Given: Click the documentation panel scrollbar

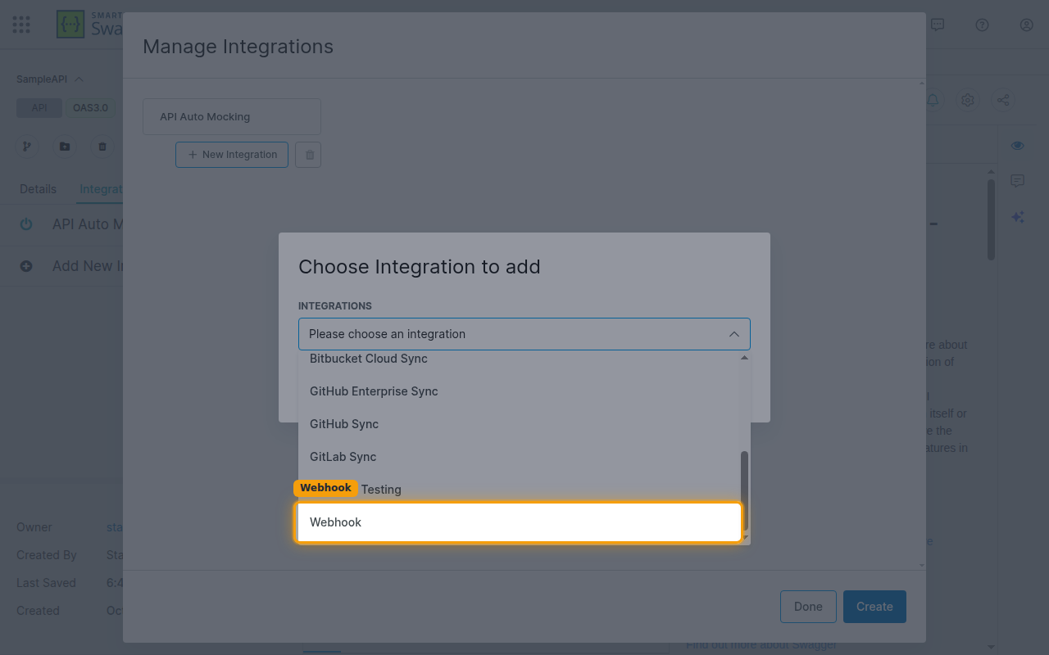Looking at the screenshot, I should (992, 219).
